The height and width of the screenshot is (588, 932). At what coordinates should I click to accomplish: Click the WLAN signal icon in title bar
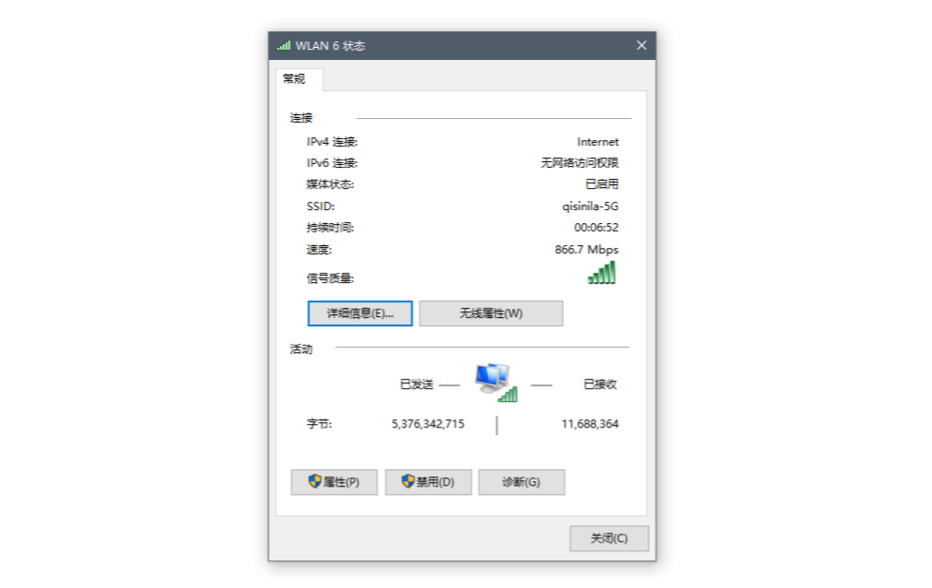pos(284,45)
